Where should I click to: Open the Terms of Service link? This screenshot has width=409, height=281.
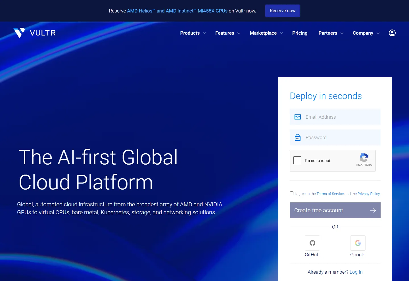[330, 194]
